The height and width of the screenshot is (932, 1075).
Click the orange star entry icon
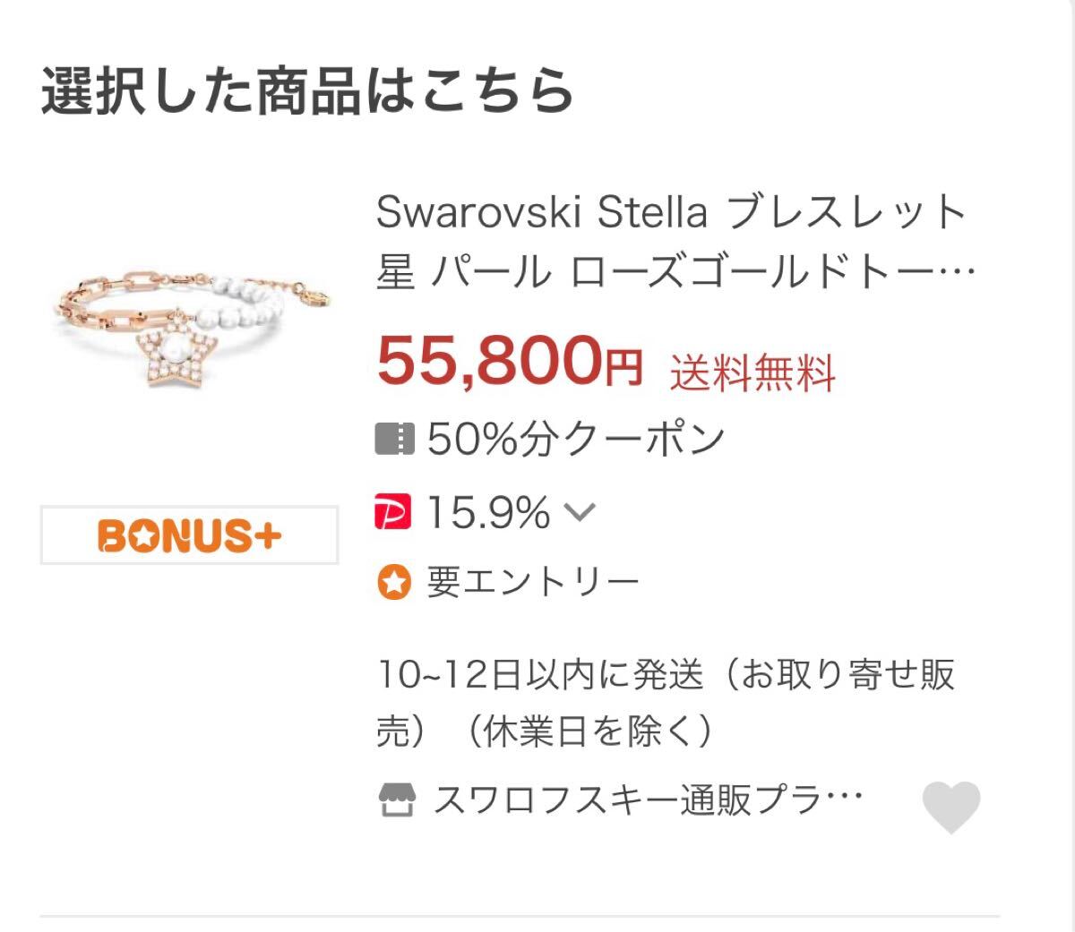pos(393,583)
